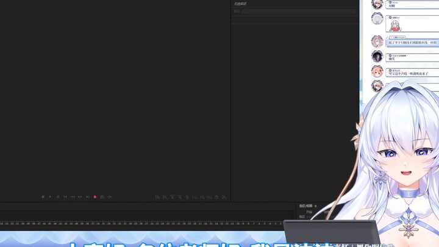439x247 pixels.
Task: Click the Move Playhead to Next button
Action: 88,197
